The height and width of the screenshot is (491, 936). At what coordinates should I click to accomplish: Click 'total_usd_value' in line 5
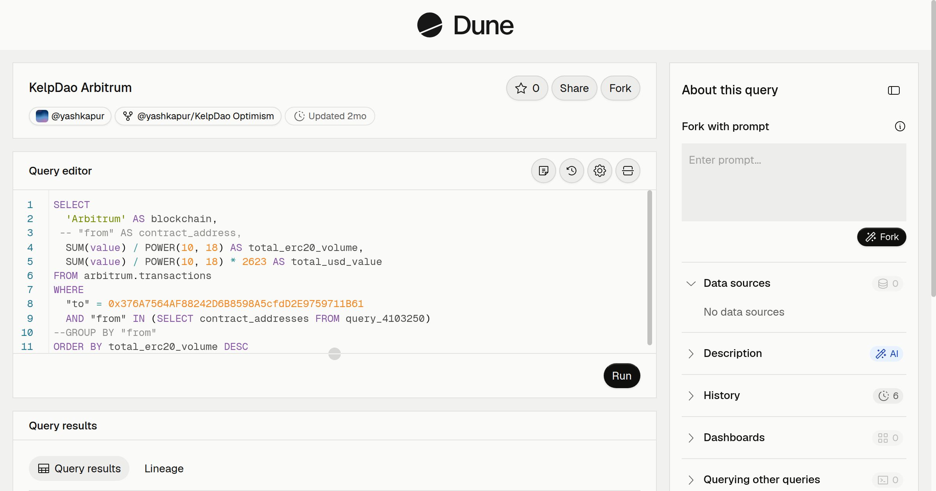click(x=336, y=262)
